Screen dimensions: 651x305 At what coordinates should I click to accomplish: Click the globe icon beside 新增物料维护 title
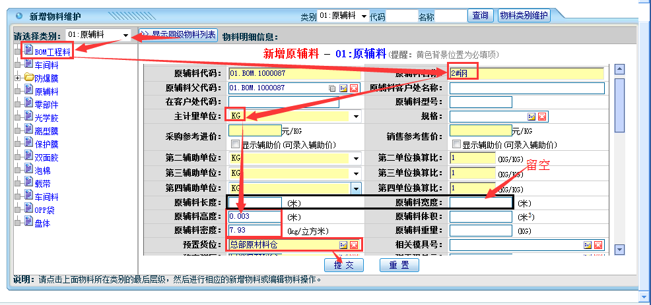tap(18, 16)
